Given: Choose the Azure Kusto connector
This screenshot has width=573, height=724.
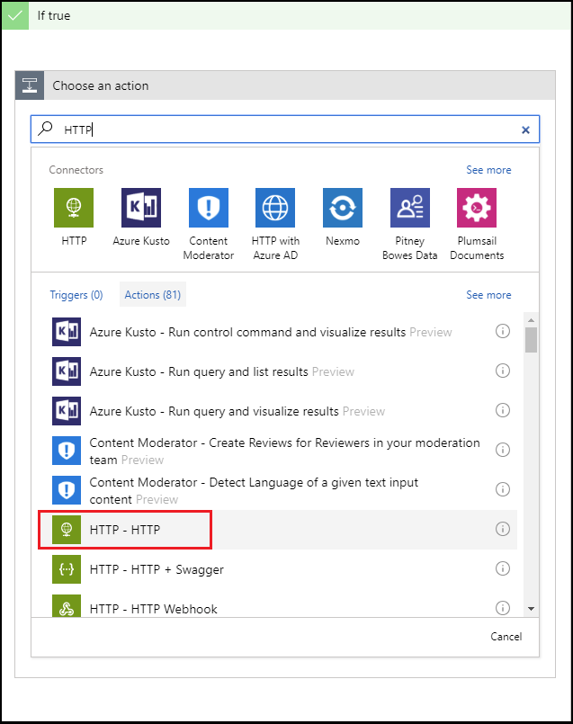Looking at the screenshot, I should 141,209.
